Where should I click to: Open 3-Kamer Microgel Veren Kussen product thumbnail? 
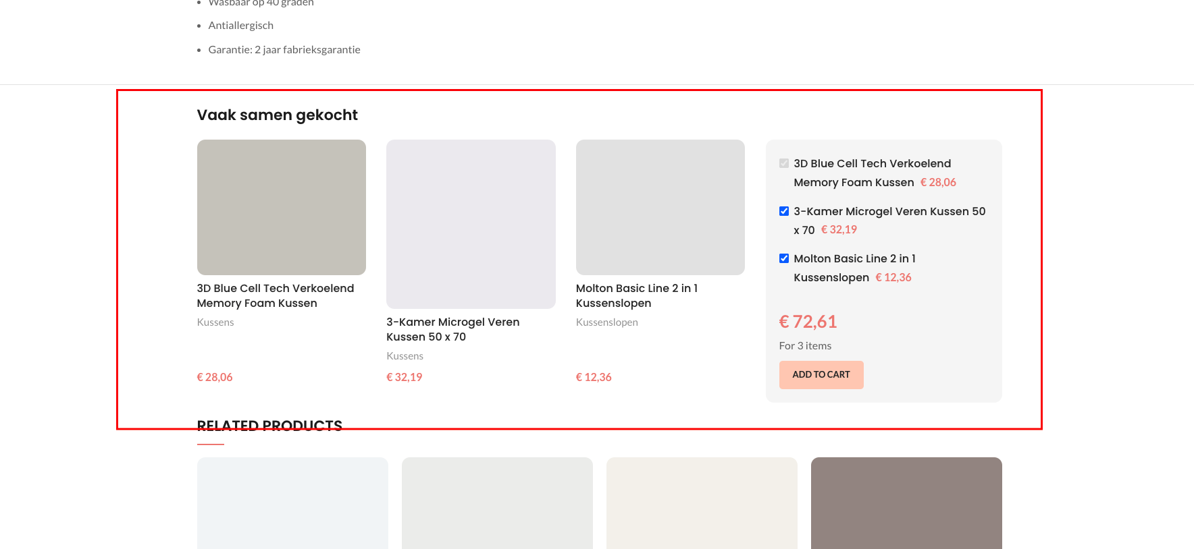pos(471,224)
